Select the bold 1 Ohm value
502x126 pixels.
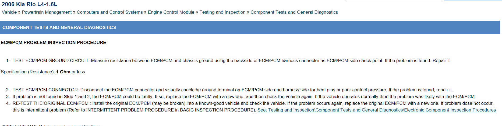point(63,72)
